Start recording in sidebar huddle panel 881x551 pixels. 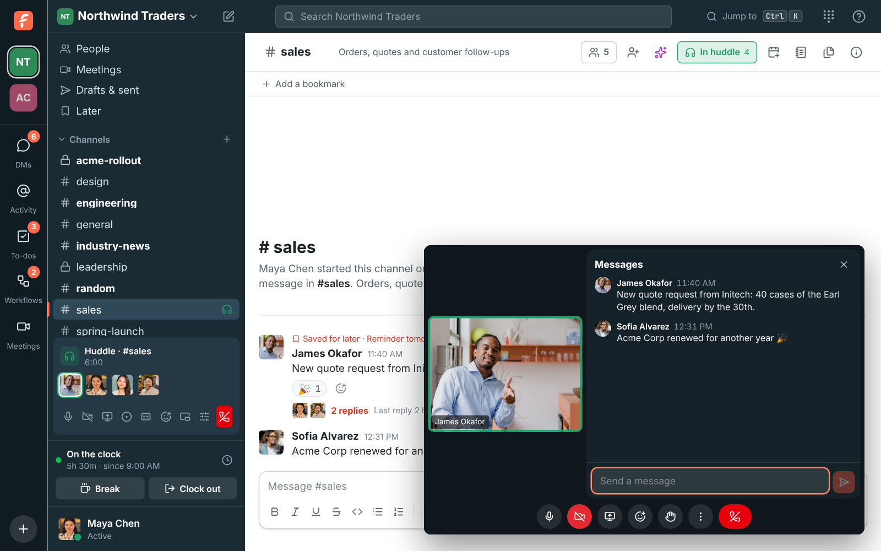[x=127, y=417]
